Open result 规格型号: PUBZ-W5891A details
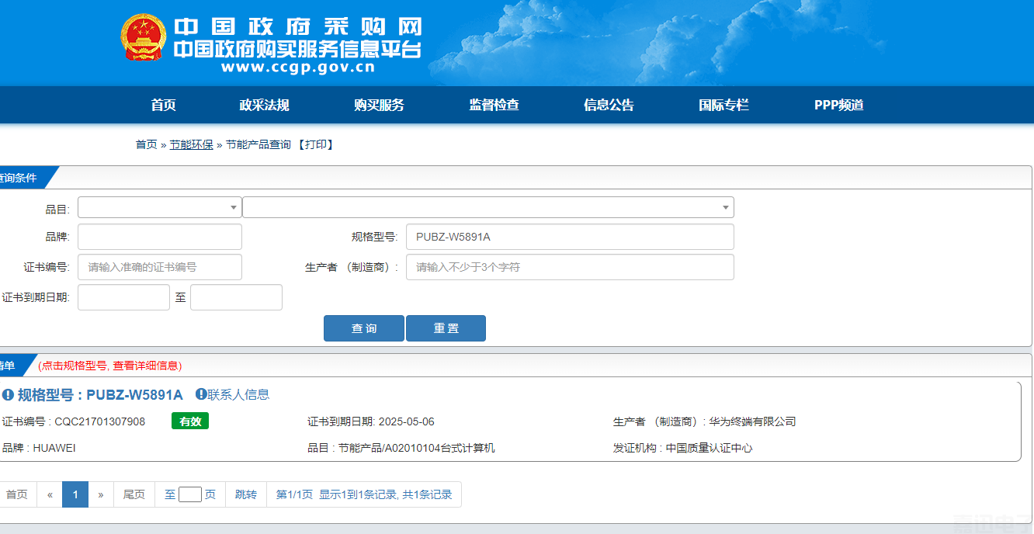1034x534 pixels. click(x=100, y=395)
